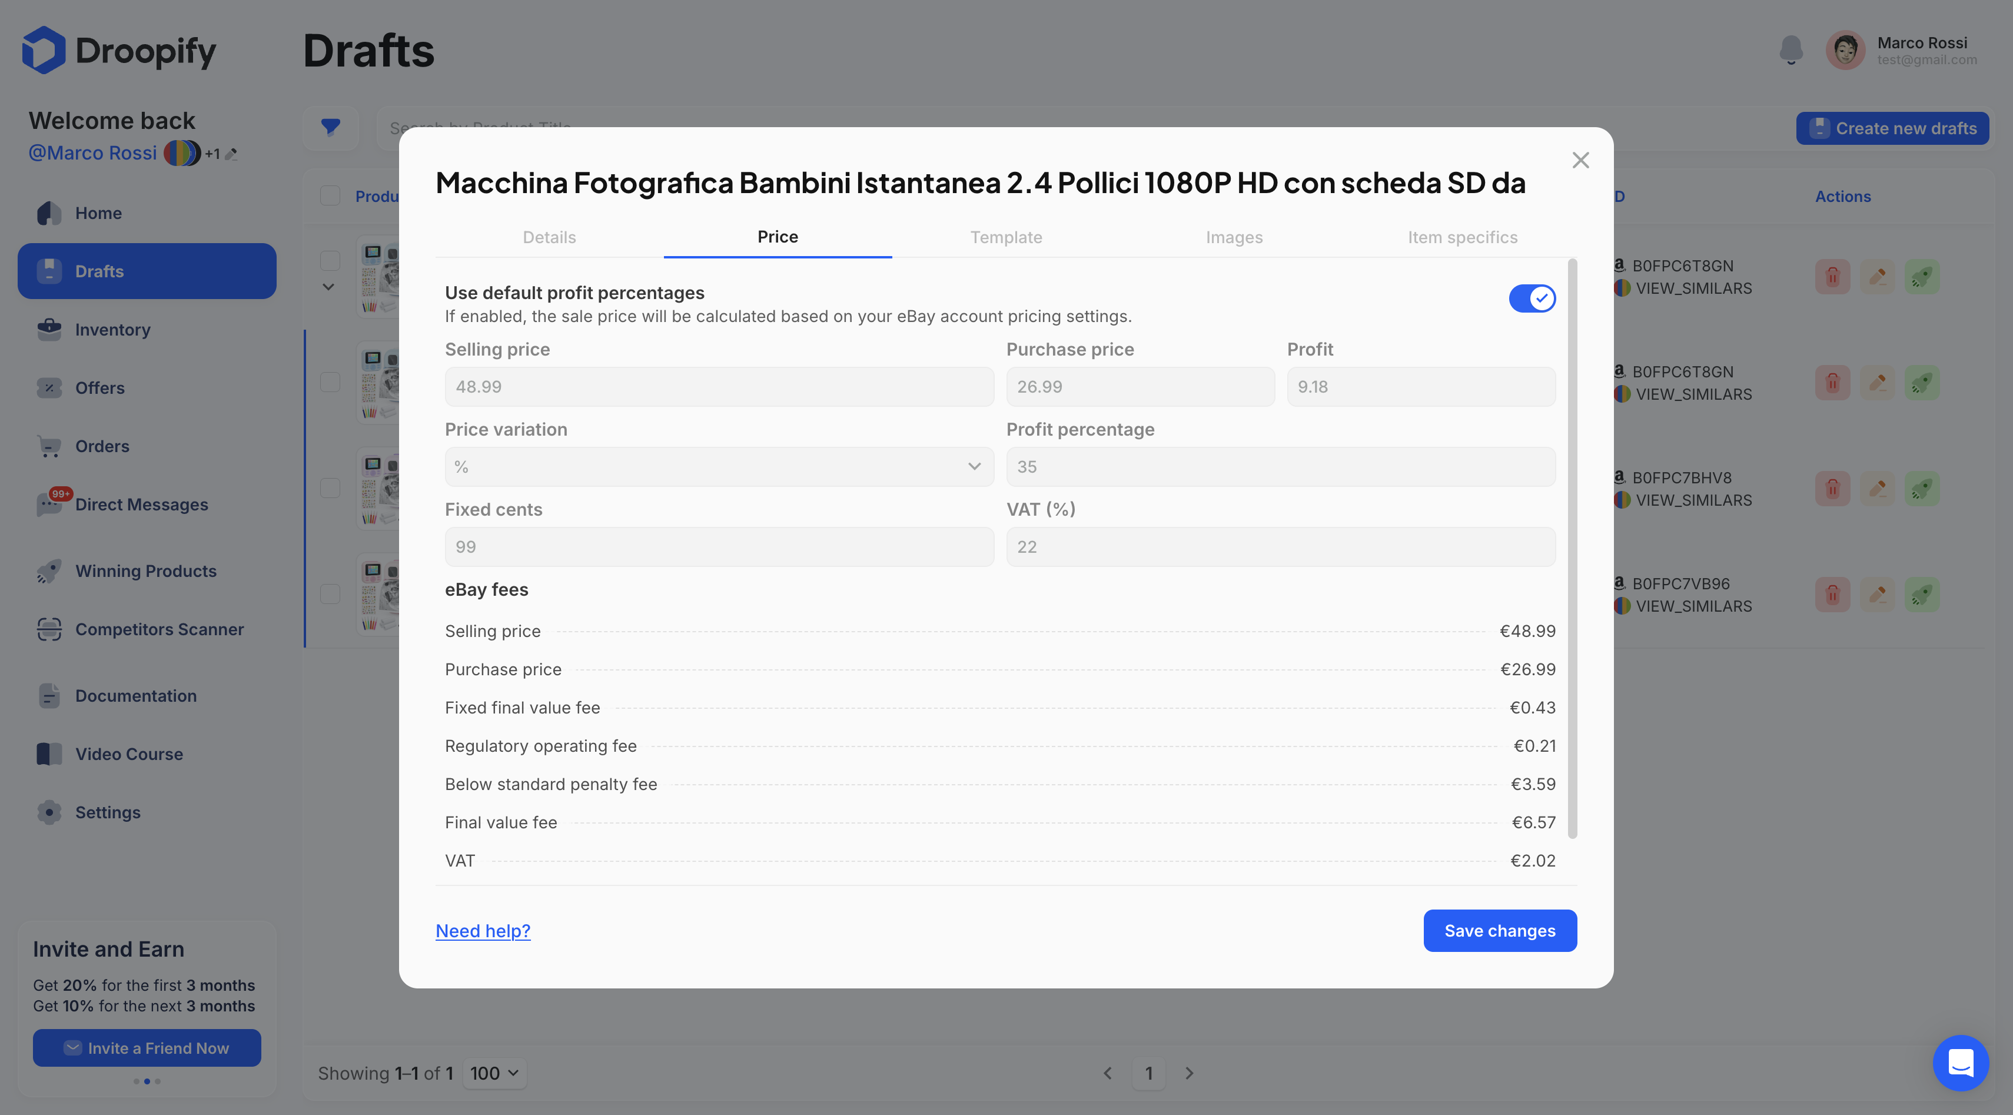Screen dimensions: 2013x1115
Task: Open the live chat widget icon
Action: tap(1960, 1063)
